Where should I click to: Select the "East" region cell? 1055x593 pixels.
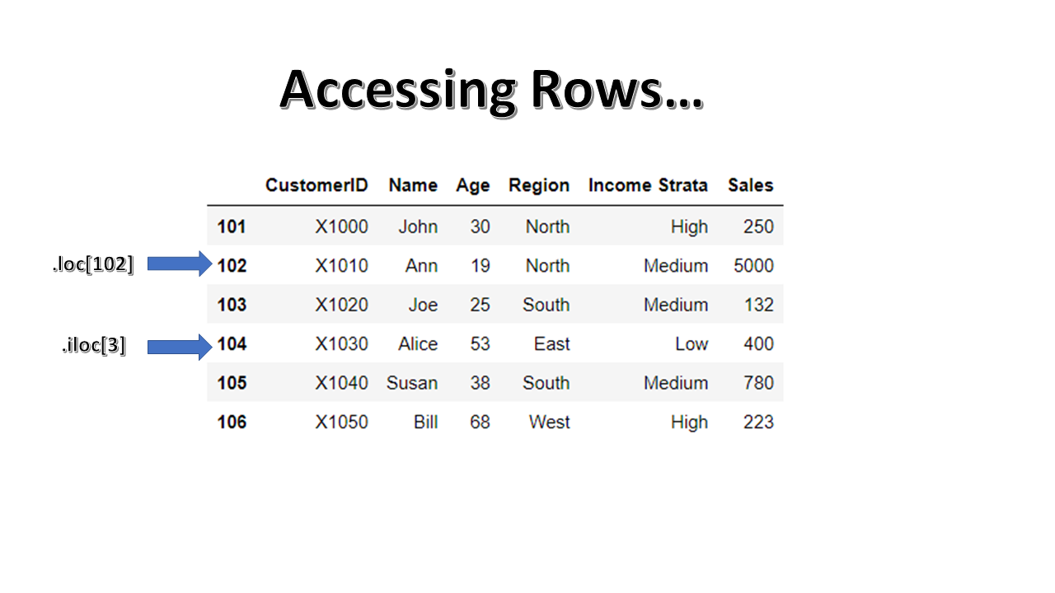551,343
